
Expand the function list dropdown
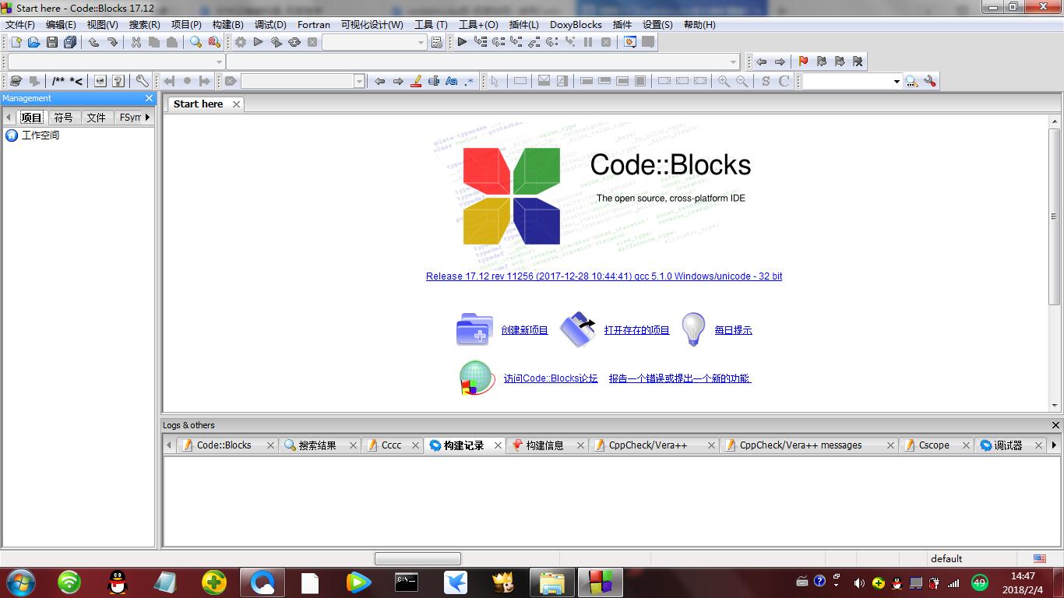click(734, 62)
